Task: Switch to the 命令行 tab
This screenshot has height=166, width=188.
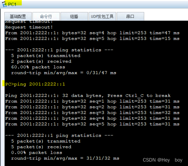Action: pyautogui.click(x=46, y=16)
